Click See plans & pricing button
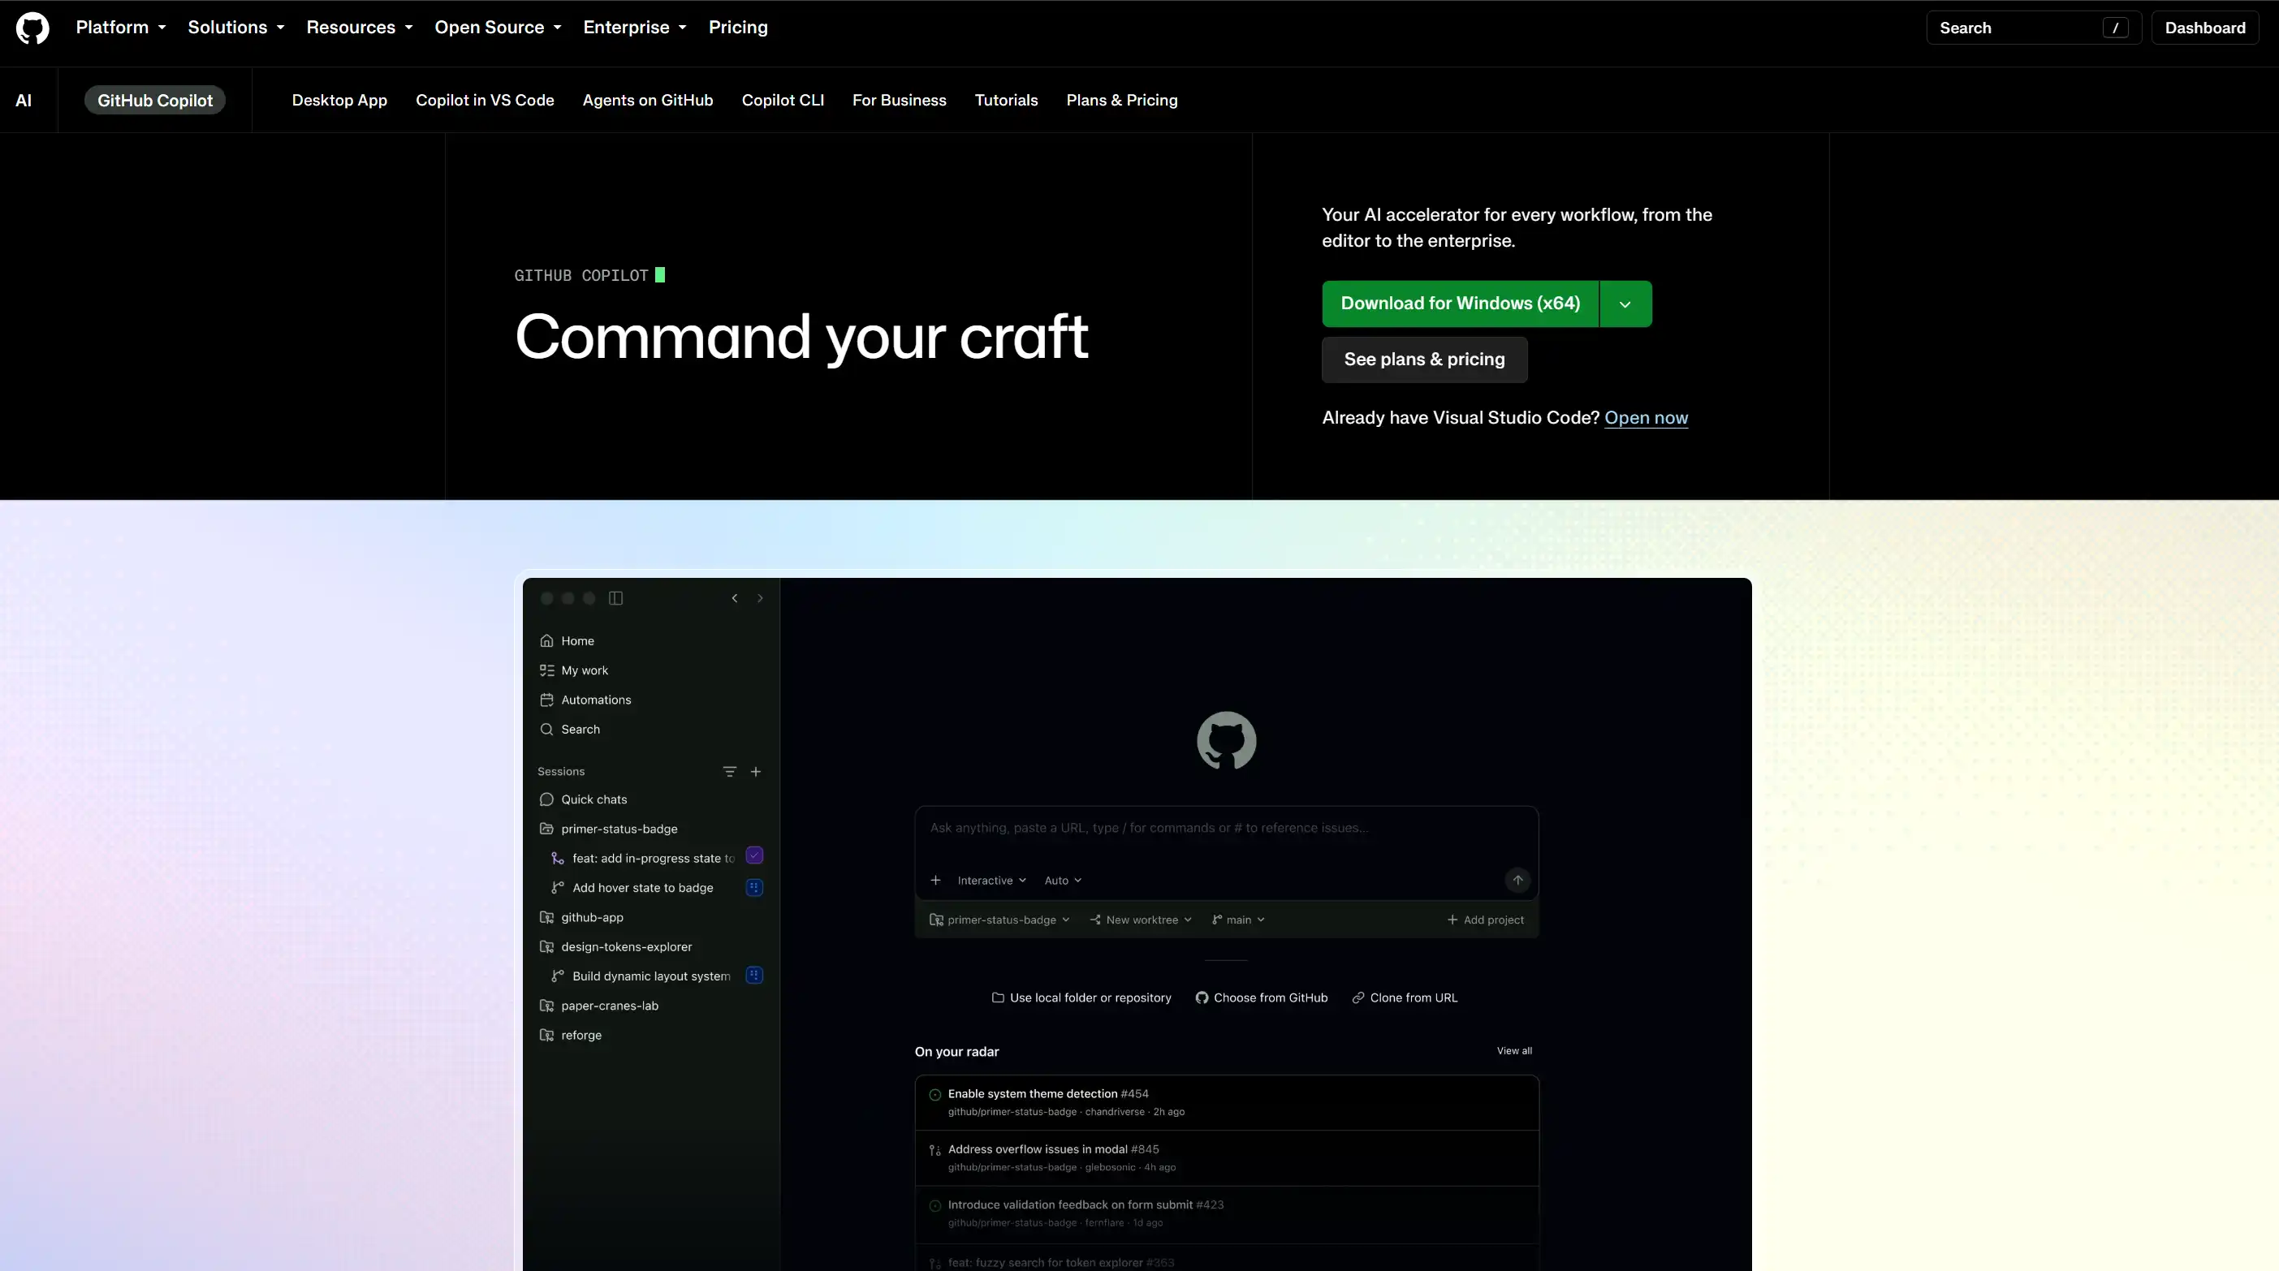The width and height of the screenshot is (2279, 1271). 1424,359
